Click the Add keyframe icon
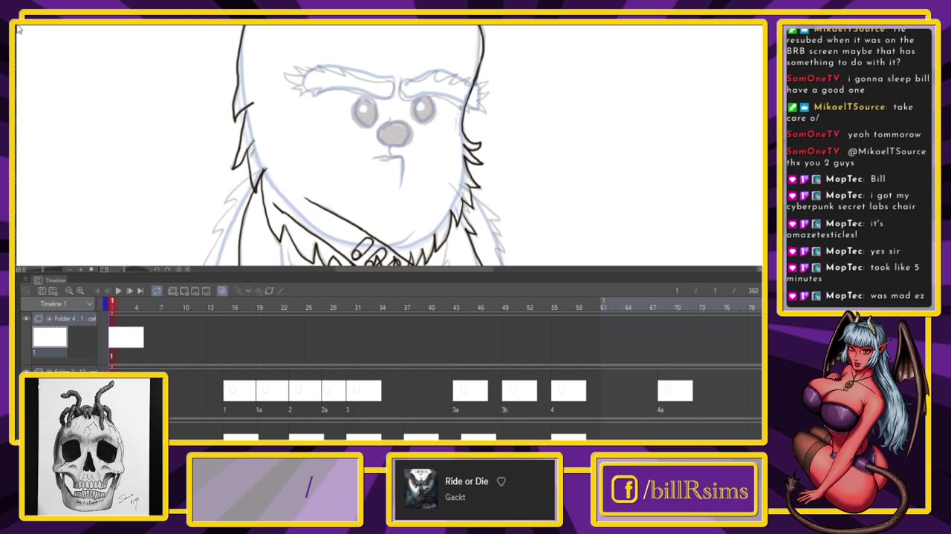Screen dimensions: 951x534 pyautogui.click(x=238, y=291)
